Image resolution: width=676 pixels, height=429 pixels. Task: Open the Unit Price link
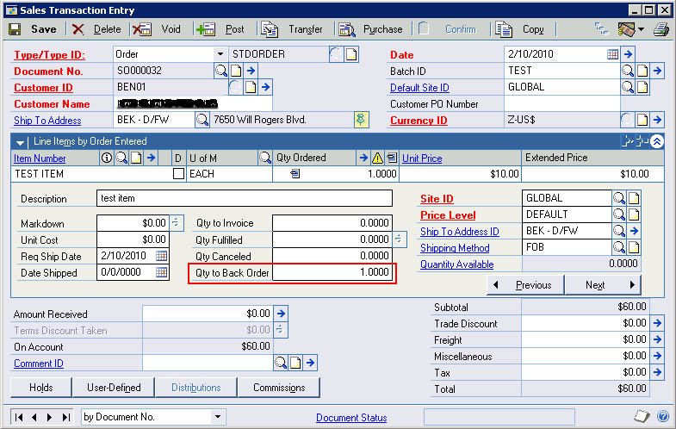(x=422, y=159)
